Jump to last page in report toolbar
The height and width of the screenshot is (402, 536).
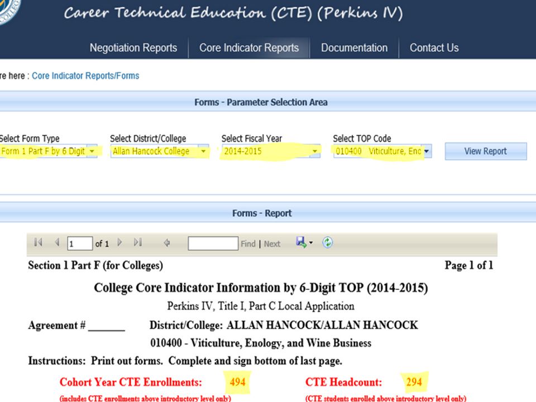138,242
